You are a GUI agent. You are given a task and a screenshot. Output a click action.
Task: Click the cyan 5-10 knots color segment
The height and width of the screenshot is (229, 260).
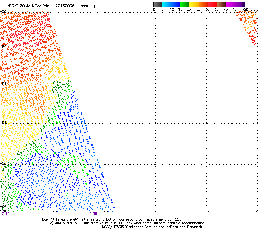[167, 4]
